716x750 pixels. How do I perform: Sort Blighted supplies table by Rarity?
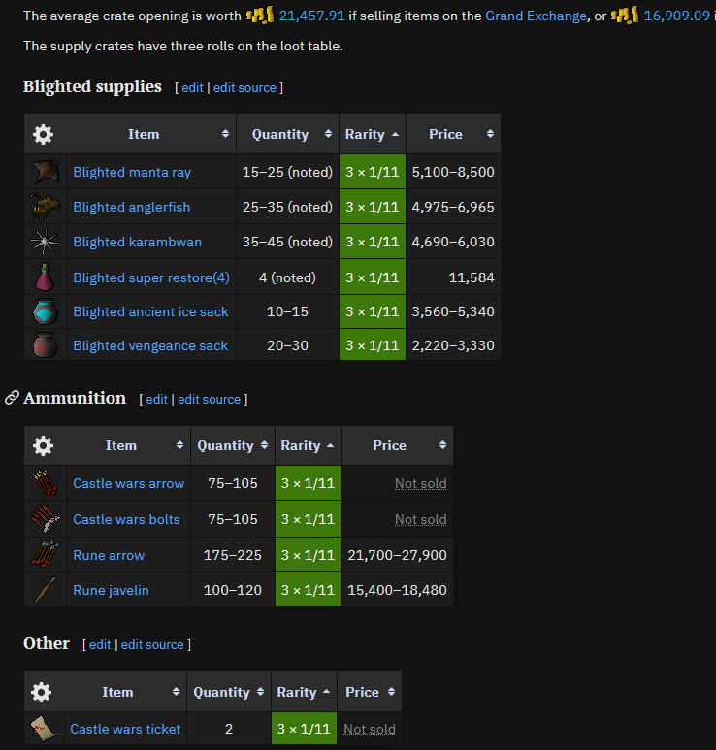[373, 134]
